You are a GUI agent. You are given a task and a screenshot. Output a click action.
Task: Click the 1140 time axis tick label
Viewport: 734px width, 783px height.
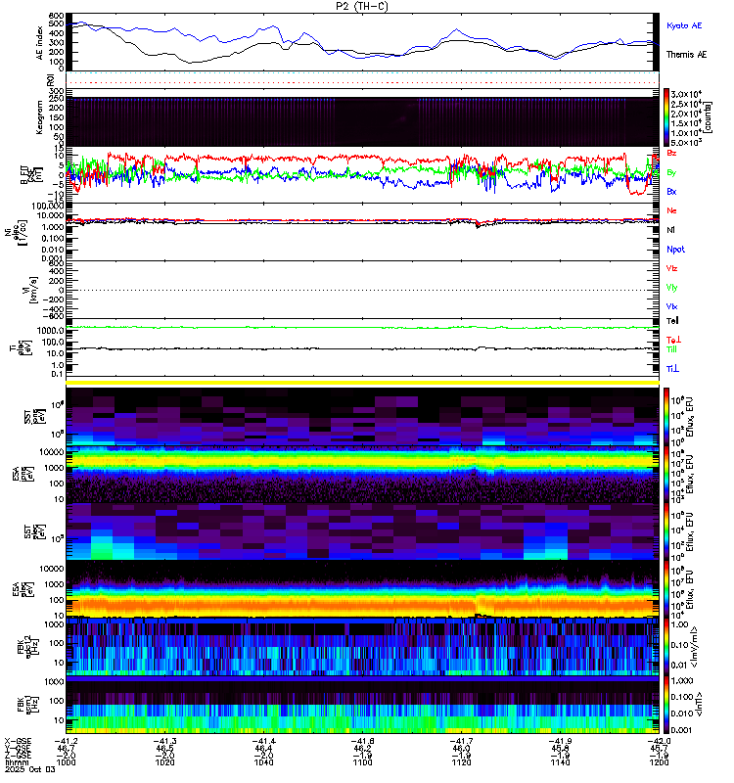point(560,762)
